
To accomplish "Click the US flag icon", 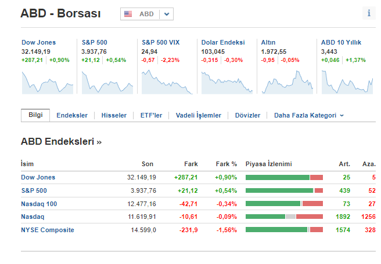I will (x=128, y=14).
